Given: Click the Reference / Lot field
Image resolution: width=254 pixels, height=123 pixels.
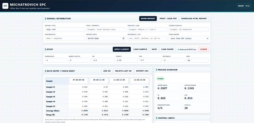Looking at the screenshot, I should pos(147,38).
